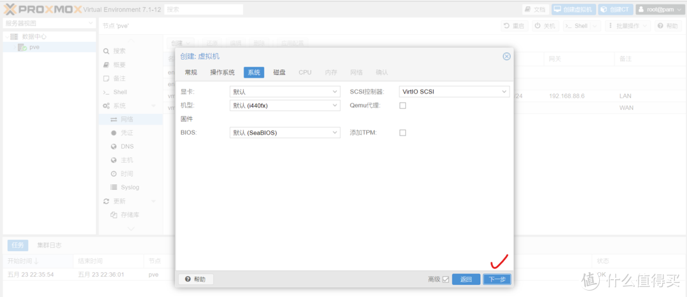Click the 重启 reboot button
The height and width of the screenshot is (297, 687).
coord(515,26)
